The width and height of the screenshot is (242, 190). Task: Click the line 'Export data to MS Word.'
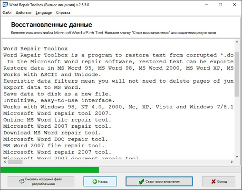(x=42, y=87)
